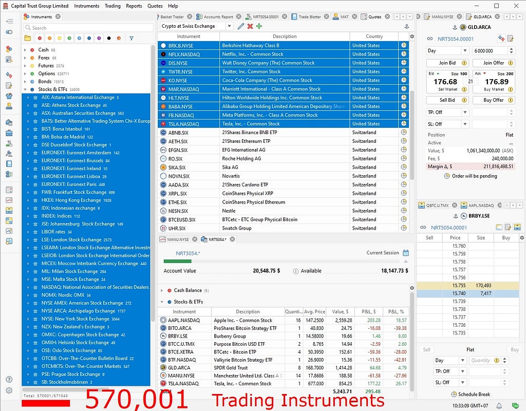Screen dimensions: 526x411
Task: Click the green plus add watchlist icon
Action: (x=259, y=26)
